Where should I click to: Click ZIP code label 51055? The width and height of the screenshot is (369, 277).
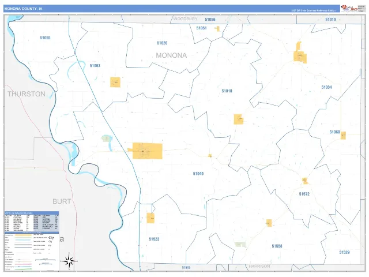pos(45,38)
